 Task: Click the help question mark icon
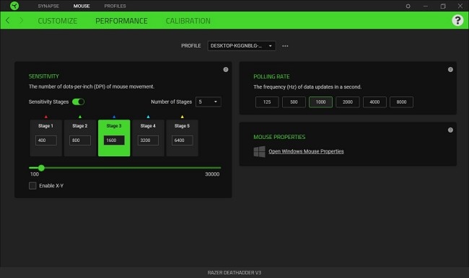pyautogui.click(x=457, y=20)
